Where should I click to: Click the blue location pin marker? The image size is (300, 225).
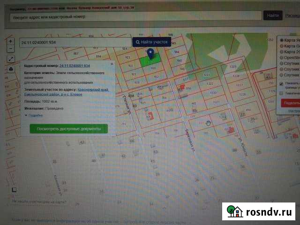(x=150, y=54)
